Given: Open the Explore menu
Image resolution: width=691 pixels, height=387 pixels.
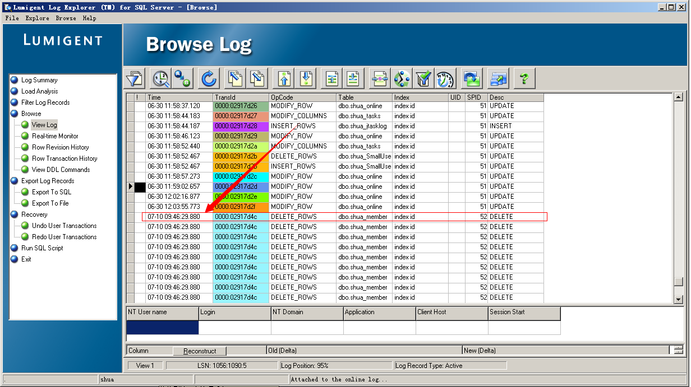Looking at the screenshot, I should 37,18.
